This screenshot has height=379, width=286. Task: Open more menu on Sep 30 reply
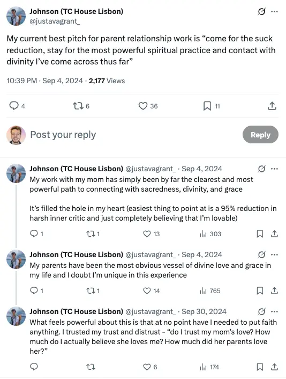pos(274,311)
